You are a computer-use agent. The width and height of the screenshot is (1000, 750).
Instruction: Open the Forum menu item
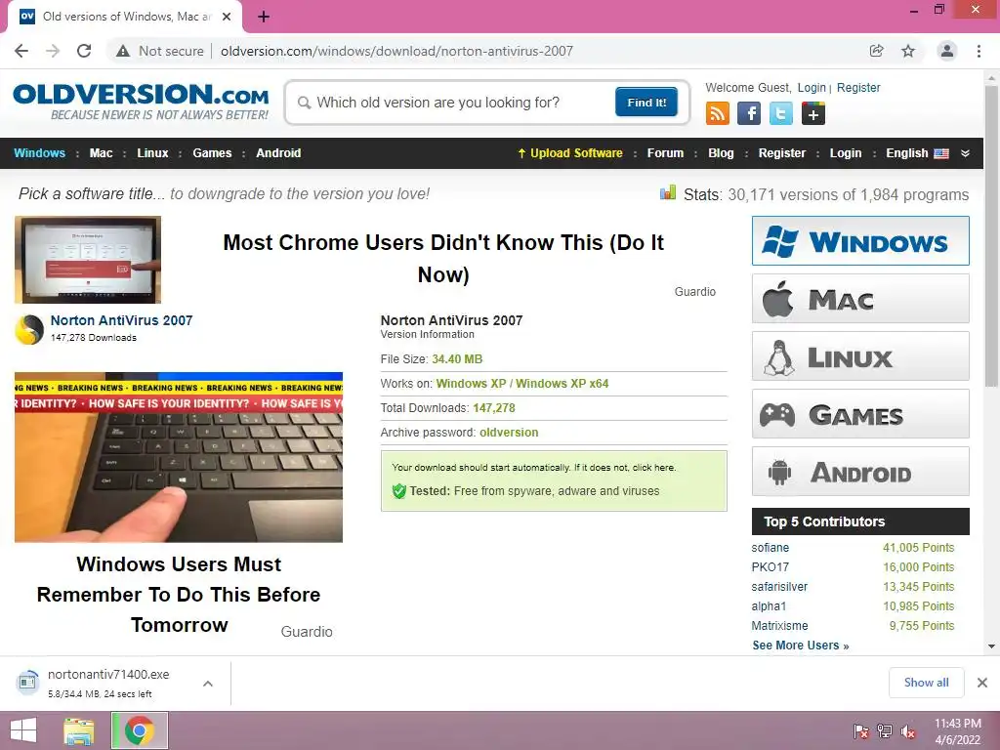pyautogui.click(x=665, y=153)
